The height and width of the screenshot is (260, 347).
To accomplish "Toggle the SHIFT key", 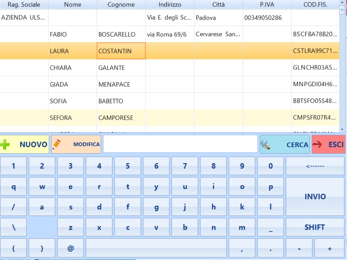I will pyautogui.click(x=315, y=227).
